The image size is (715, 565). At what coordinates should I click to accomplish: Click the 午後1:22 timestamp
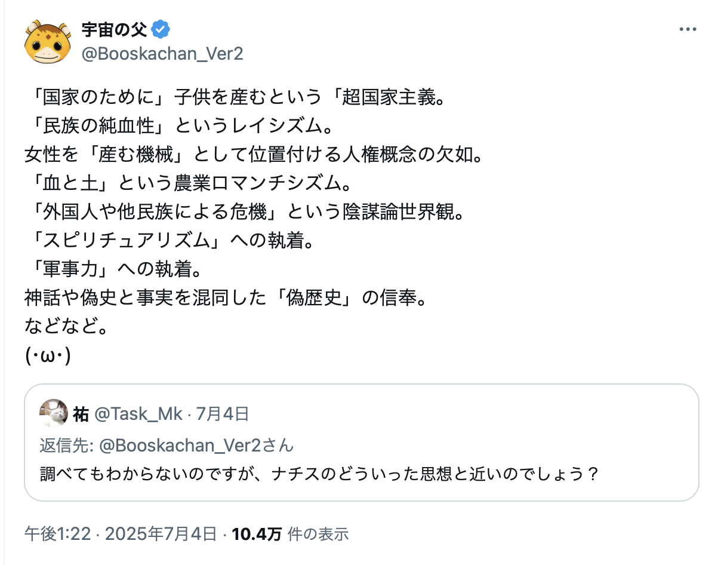(x=58, y=533)
